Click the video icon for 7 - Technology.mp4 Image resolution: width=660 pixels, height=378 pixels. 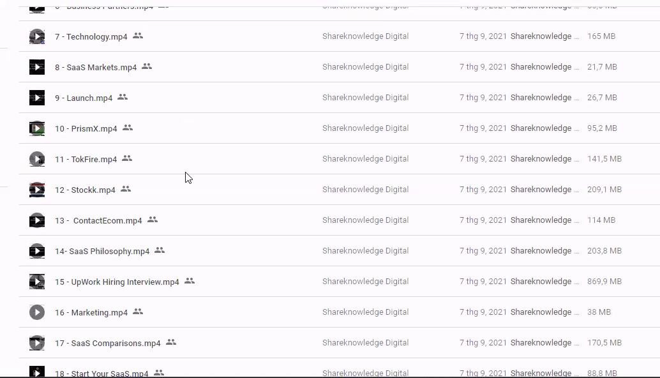(37, 36)
